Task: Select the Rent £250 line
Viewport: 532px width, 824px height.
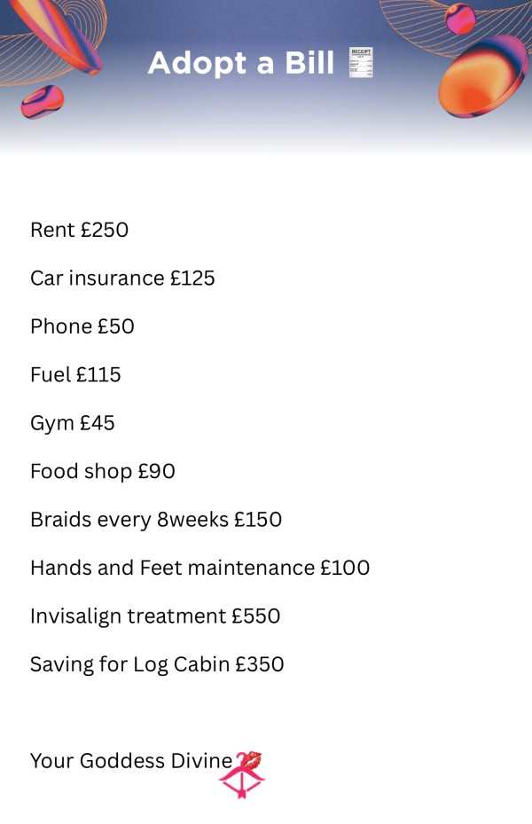Action: (79, 230)
